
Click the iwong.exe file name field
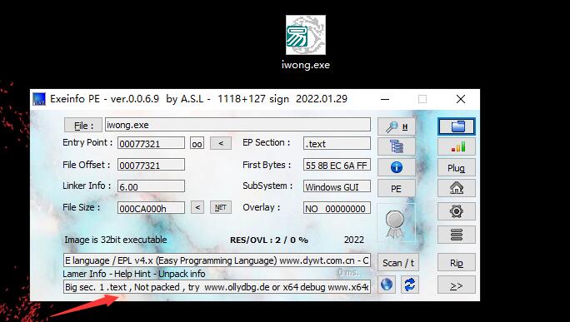[x=237, y=125]
